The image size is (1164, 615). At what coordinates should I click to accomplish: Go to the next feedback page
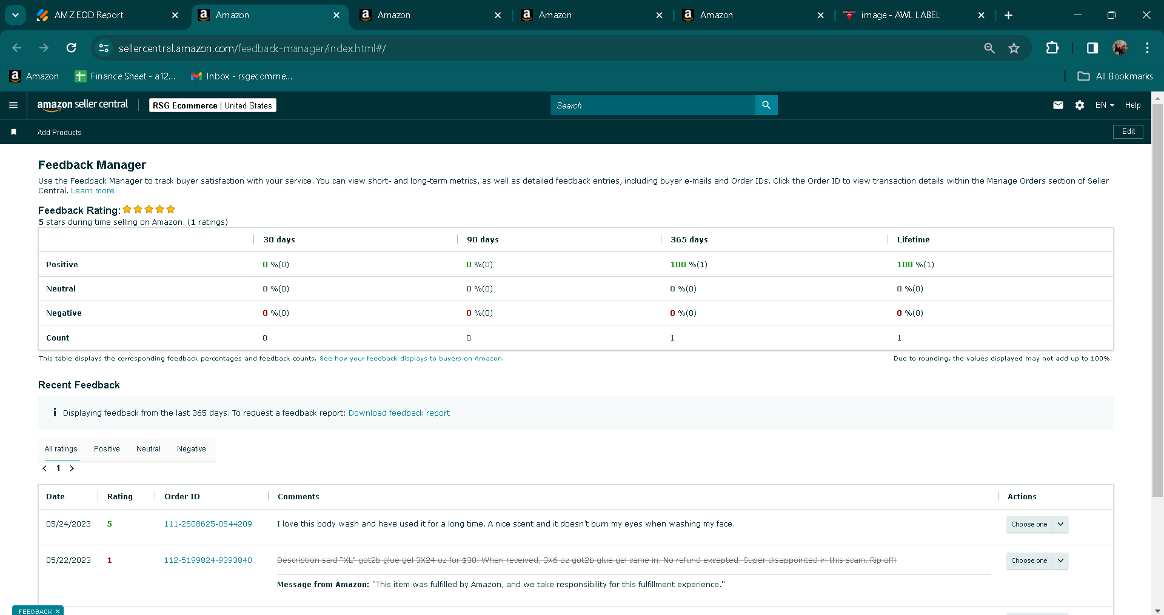pyautogui.click(x=72, y=468)
